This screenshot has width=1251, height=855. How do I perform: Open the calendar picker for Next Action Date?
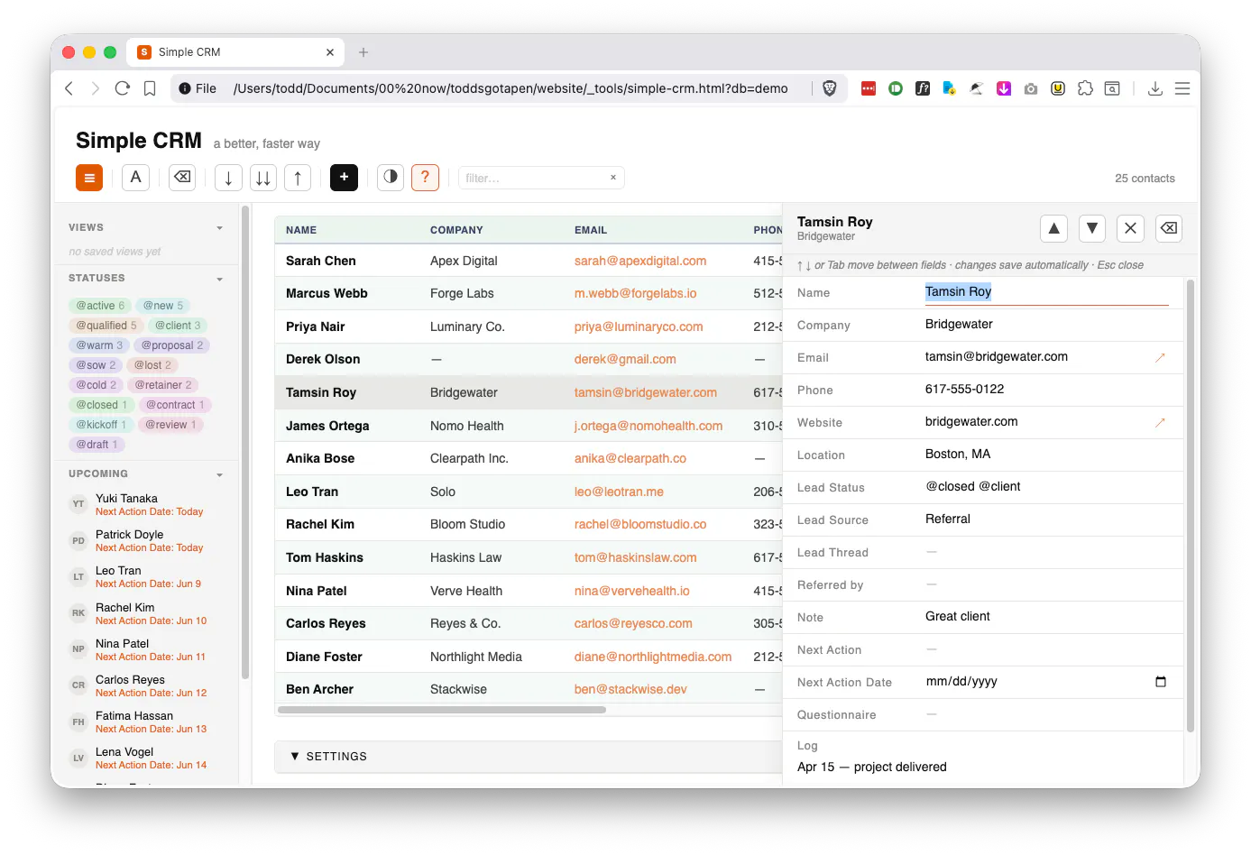pos(1161,682)
